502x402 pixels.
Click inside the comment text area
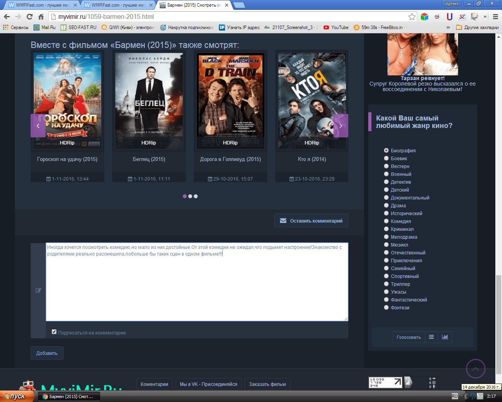pyautogui.click(x=197, y=282)
